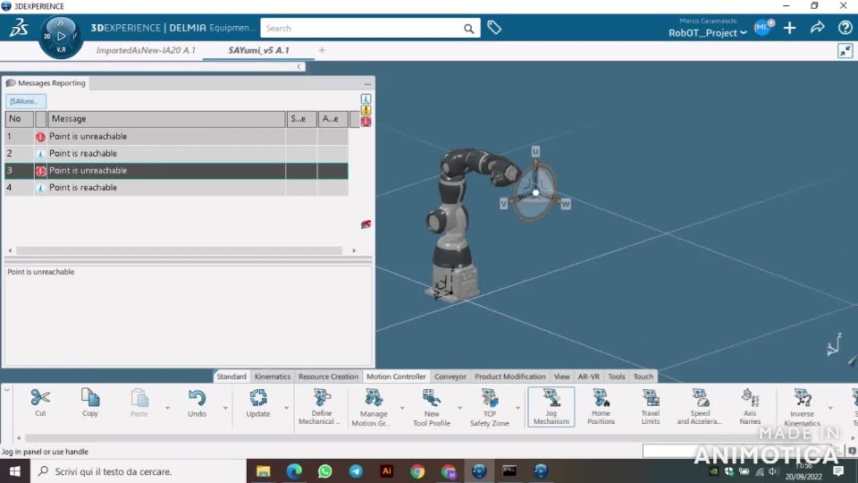Click the search magnifier icon
Viewport: 858px width, 483px height.
tap(469, 29)
